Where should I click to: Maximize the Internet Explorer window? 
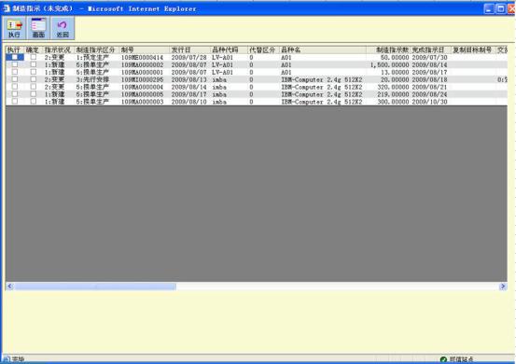(500, 9)
